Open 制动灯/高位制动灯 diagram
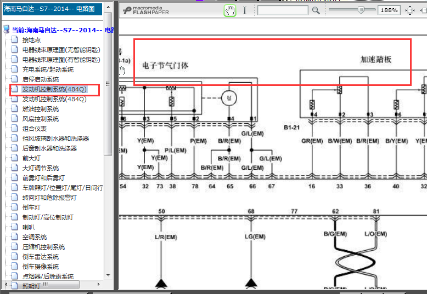Screen dimensions: 427x294 48,217
